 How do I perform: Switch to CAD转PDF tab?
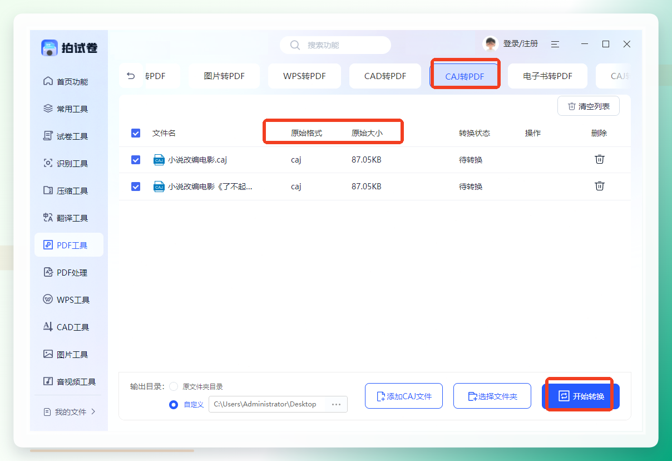click(x=385, y=76)
